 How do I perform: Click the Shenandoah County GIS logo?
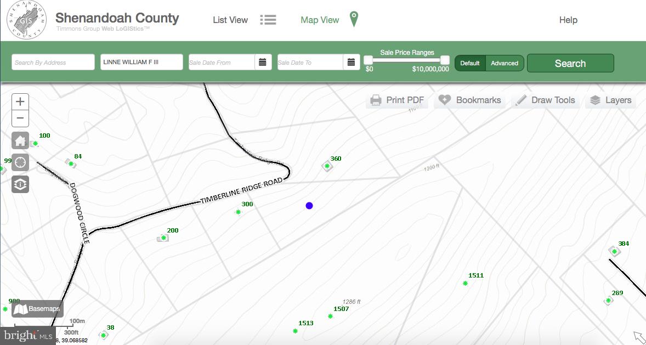[x=27, y=20]
